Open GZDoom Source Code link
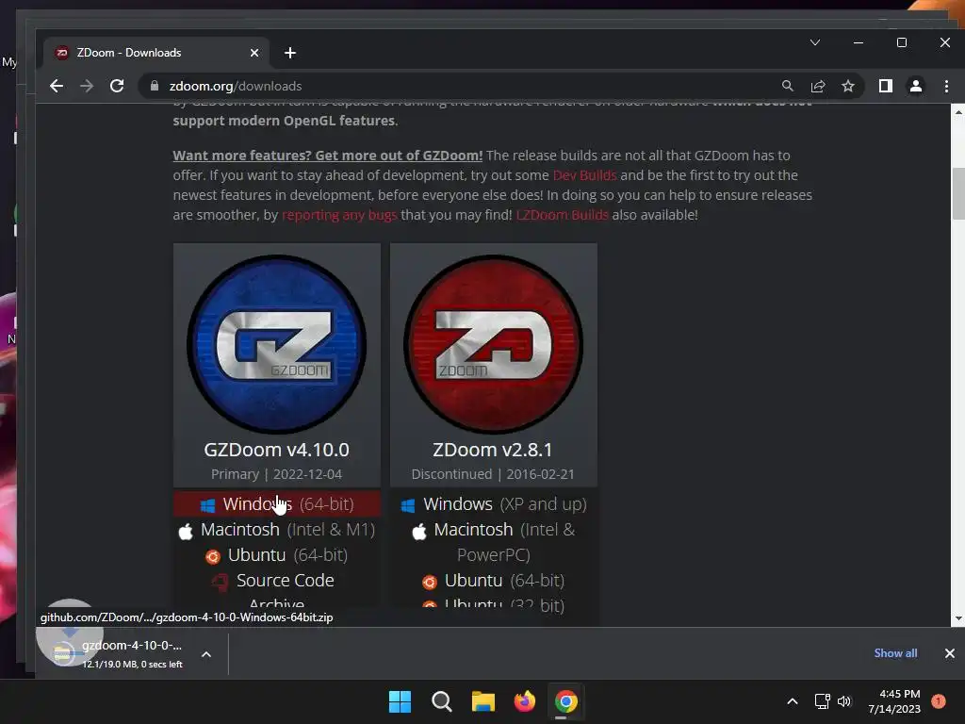 tap(285, 581)
